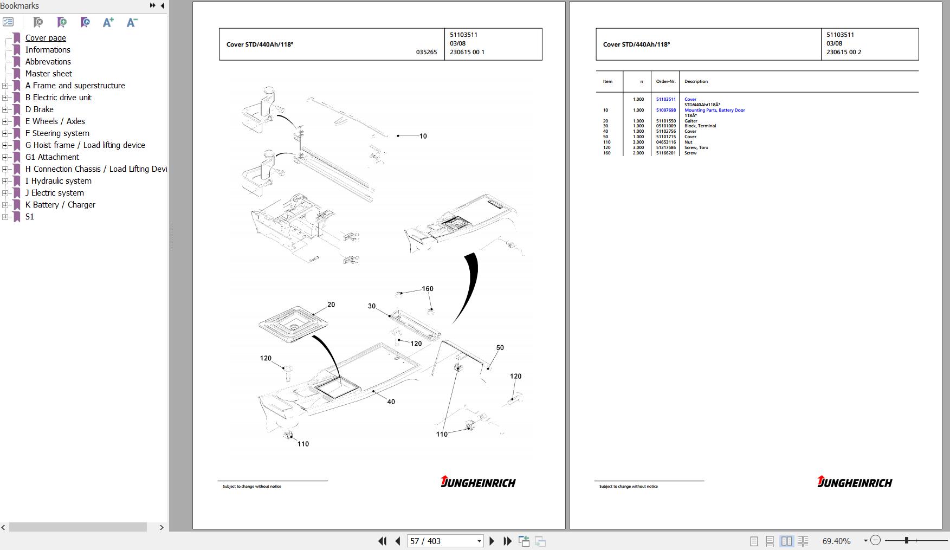Click order number 51101550 for Gaiter
The width and height of the screenshot is (950, 550).
pos(666,121)
